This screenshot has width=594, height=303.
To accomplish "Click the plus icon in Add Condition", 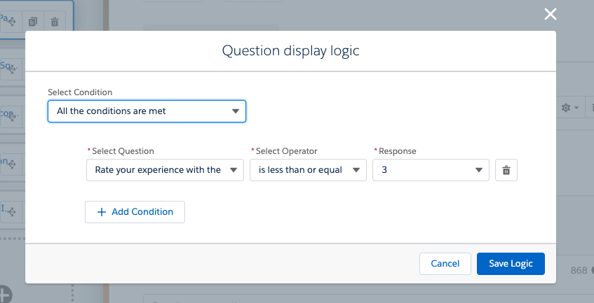I will click(x=102, y=212).
